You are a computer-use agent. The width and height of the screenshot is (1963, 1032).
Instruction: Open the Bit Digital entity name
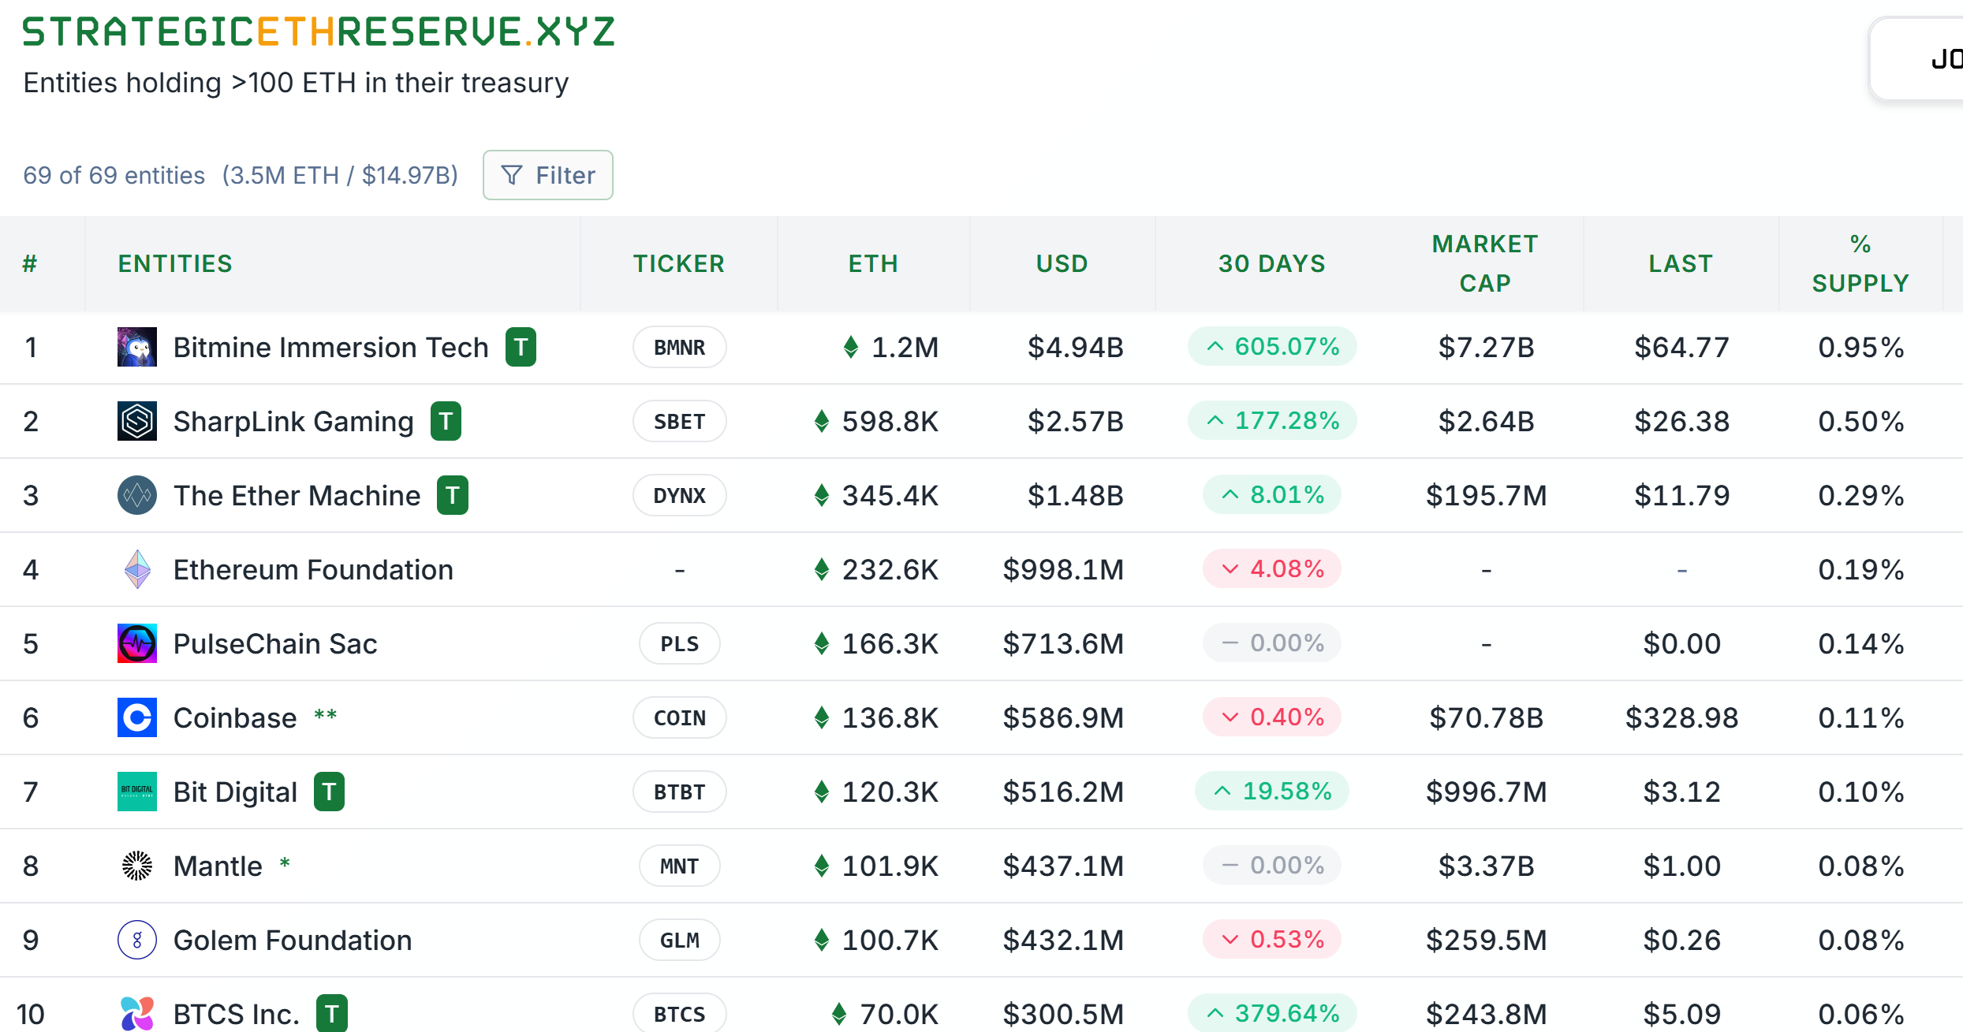pos(235,792)
